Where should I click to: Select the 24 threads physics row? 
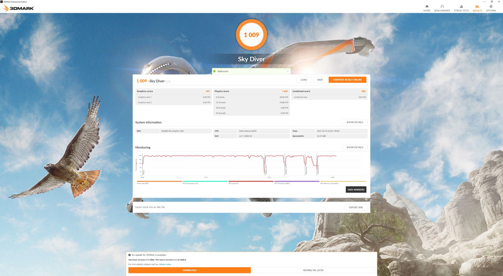coord(251,102)
